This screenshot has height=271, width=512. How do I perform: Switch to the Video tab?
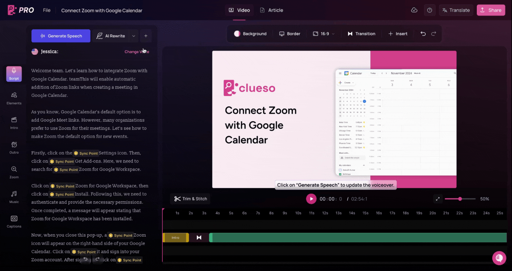point(239,10)
